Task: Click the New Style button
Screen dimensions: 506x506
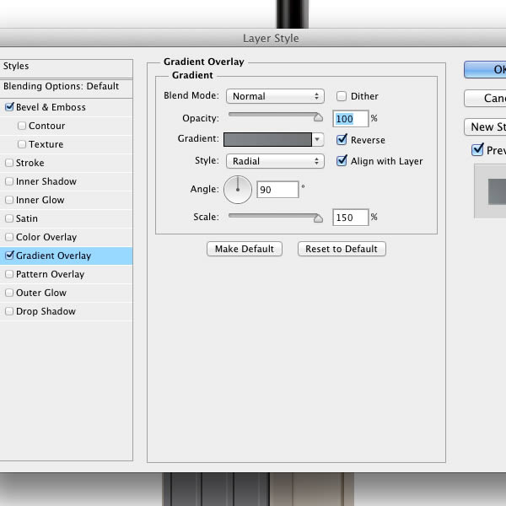Action: (485, 126)
